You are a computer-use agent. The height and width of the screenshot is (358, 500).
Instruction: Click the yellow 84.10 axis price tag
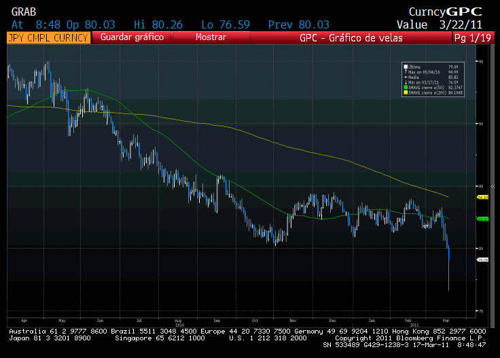(x=482, y=197)
